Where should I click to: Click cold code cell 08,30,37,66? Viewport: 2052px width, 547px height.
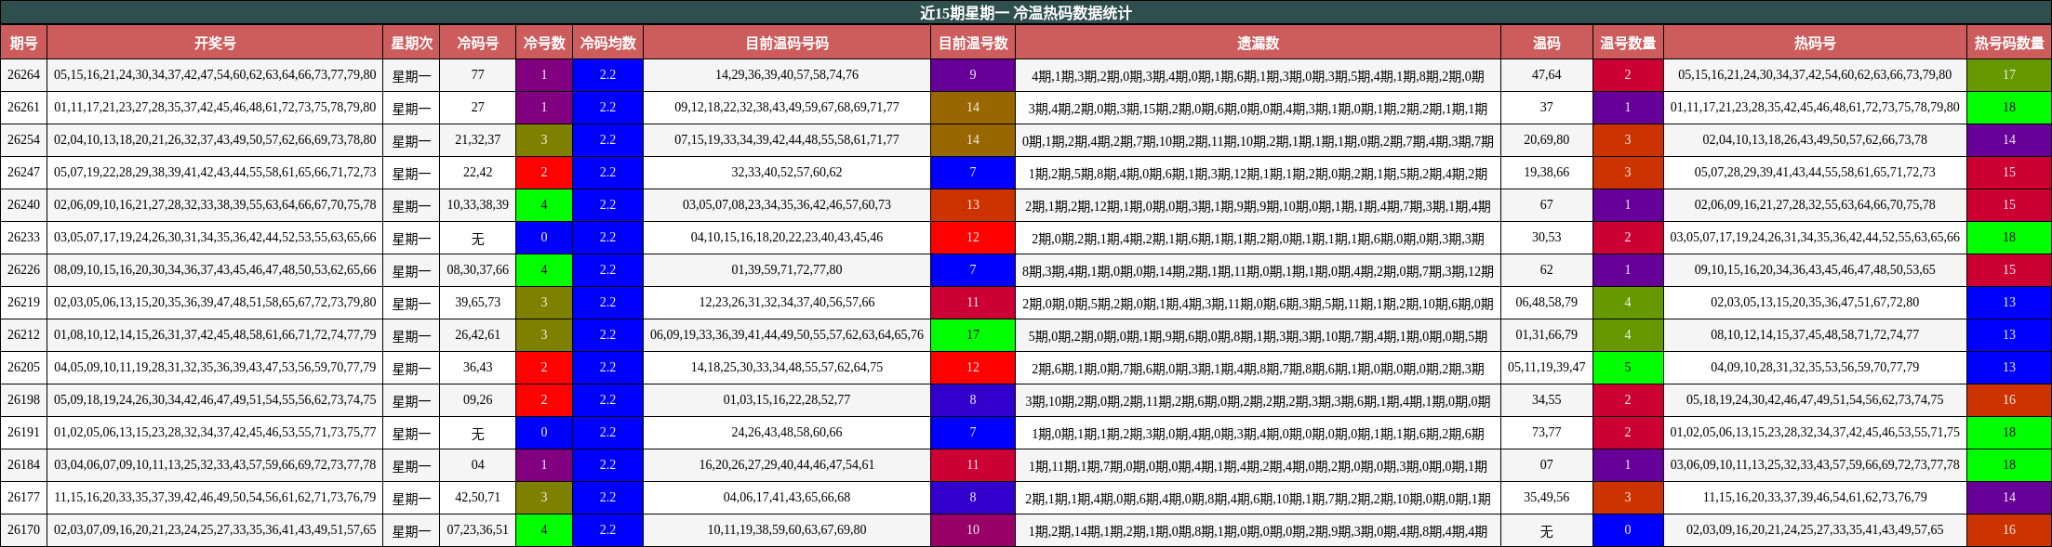pos(478,270)
